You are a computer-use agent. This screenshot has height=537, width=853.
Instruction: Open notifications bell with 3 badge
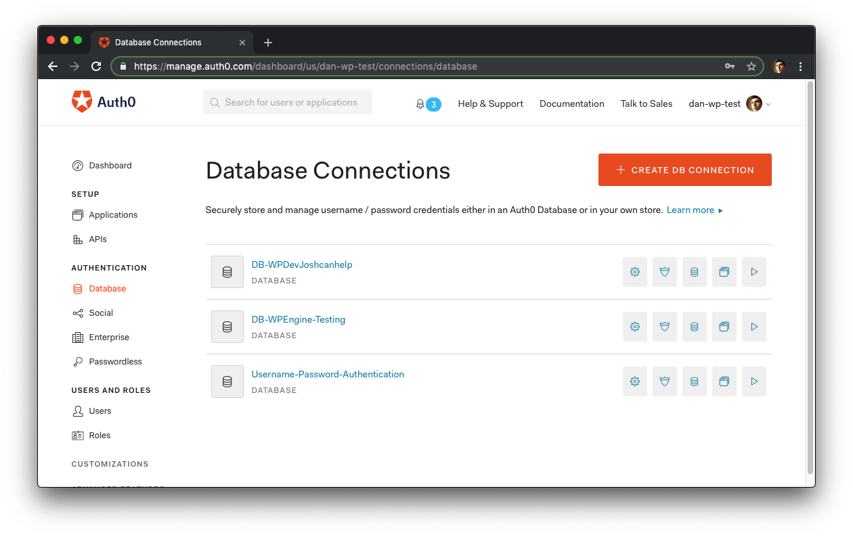428,104
